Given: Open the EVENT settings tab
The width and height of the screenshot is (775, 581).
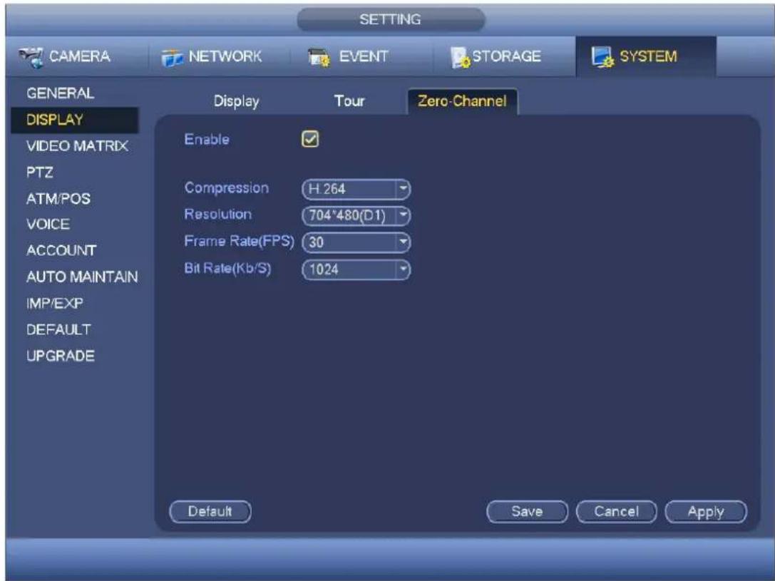Looking at the screenshot, I should (361, 56).
